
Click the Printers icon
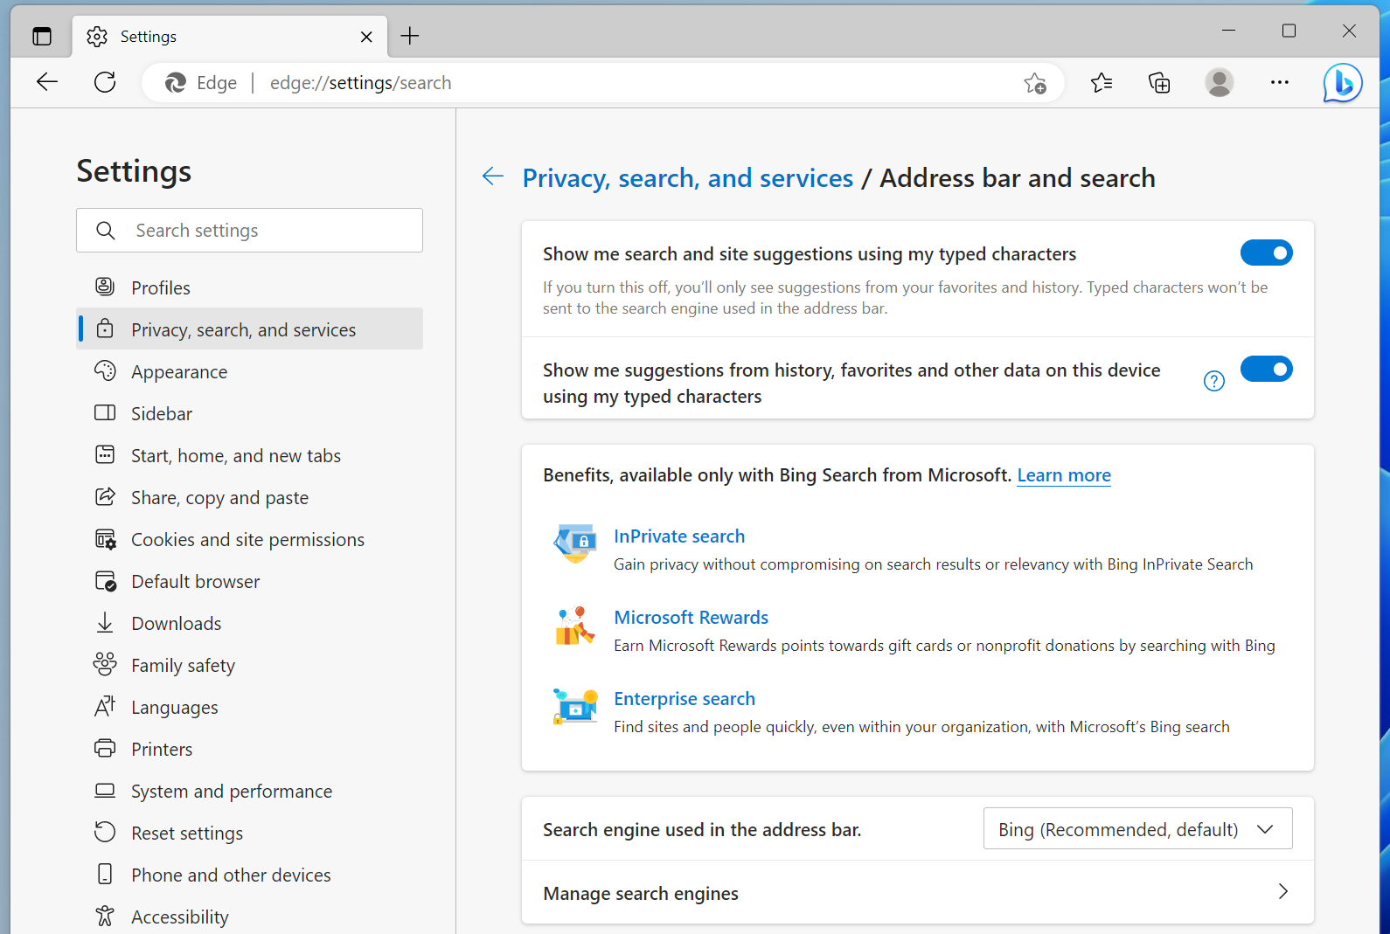(x=105, y=748)
